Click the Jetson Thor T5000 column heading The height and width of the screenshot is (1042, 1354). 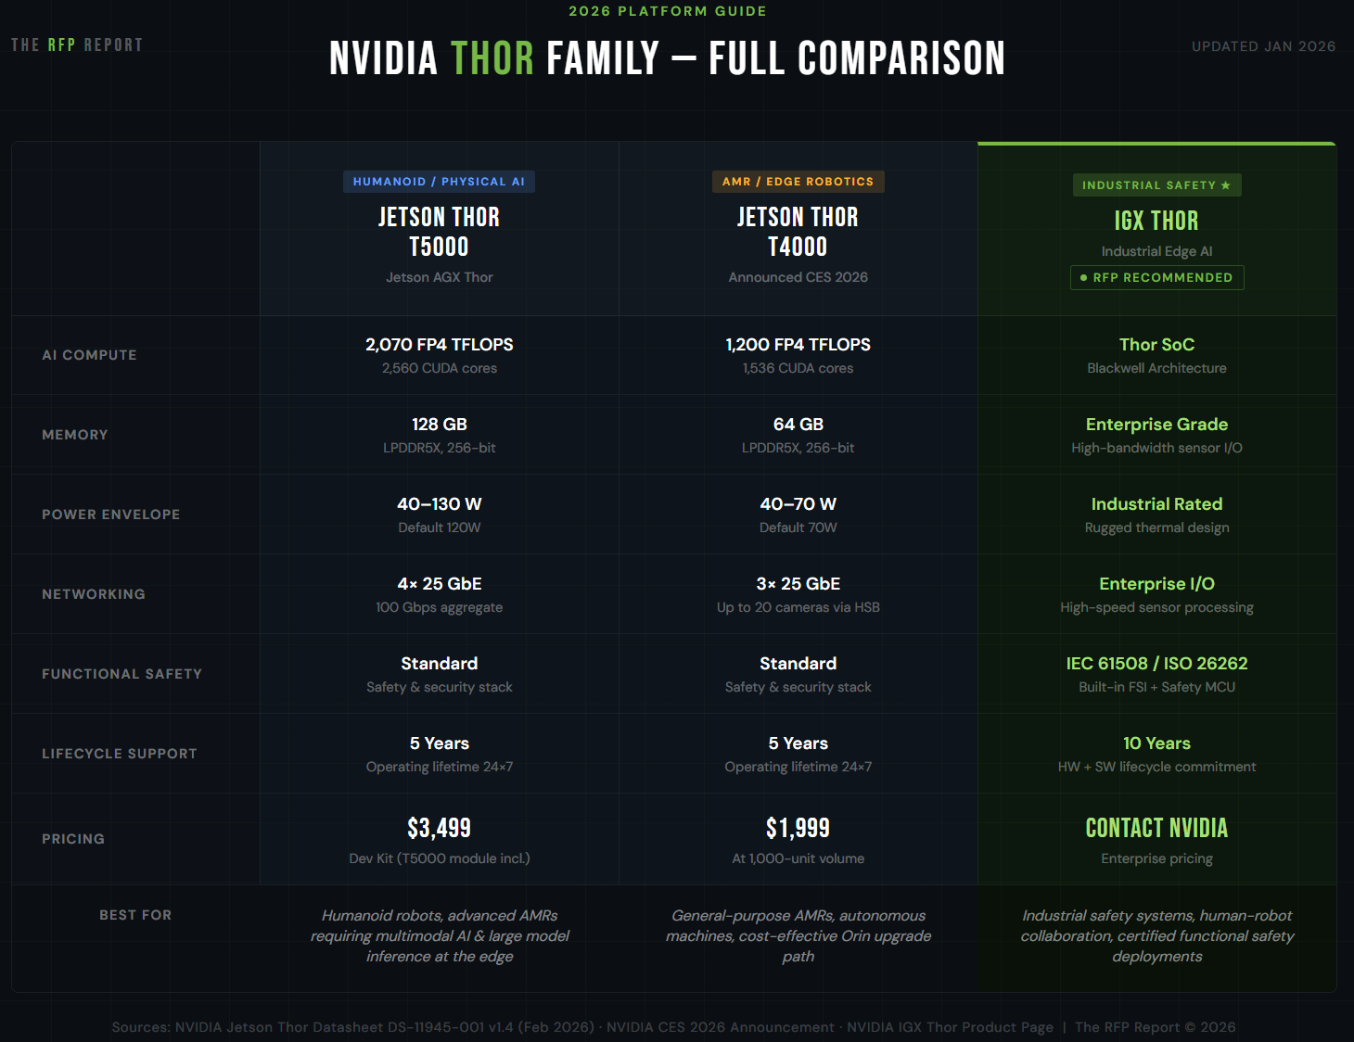[x=439, y=232]
